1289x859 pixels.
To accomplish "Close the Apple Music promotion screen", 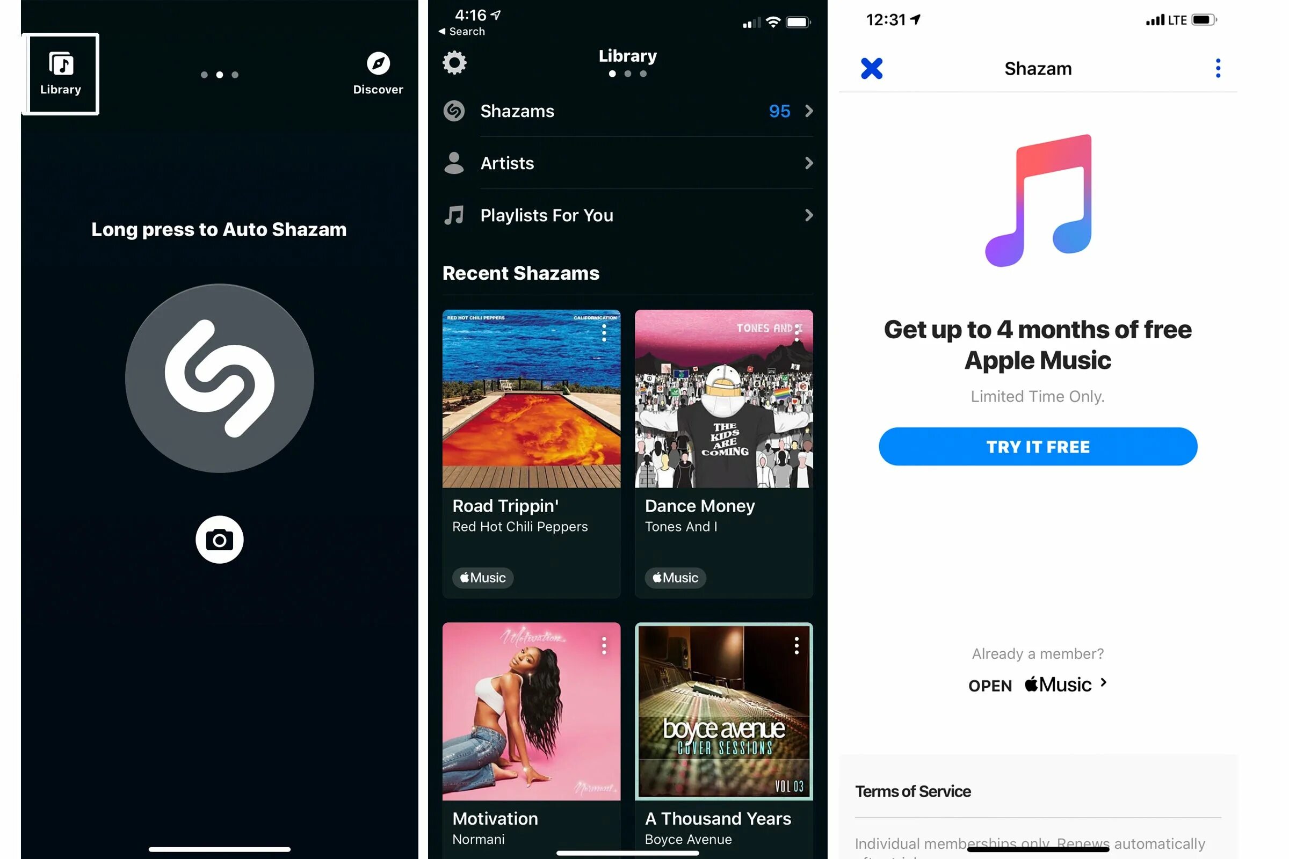I will pyautogui.click(x=872, y=68).
